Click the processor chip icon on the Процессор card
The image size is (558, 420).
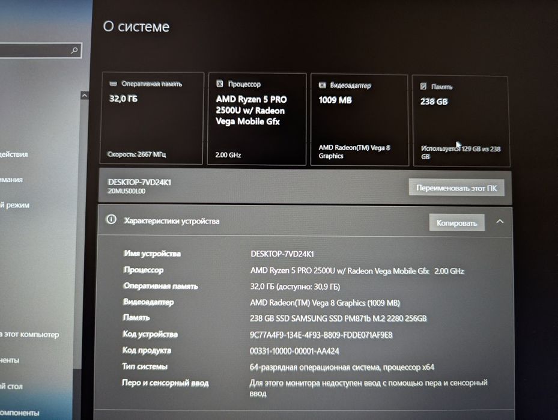click(x=220, y=84)
